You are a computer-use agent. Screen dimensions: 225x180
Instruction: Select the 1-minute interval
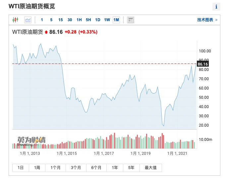coord(42,20)
